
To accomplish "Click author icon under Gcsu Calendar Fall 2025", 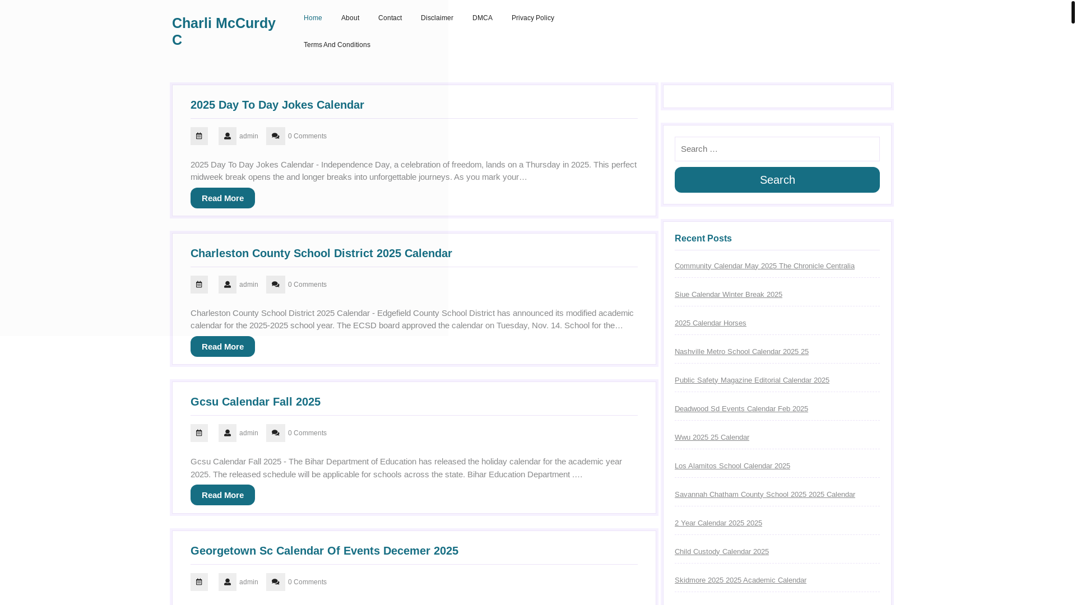I will point(228,433).
